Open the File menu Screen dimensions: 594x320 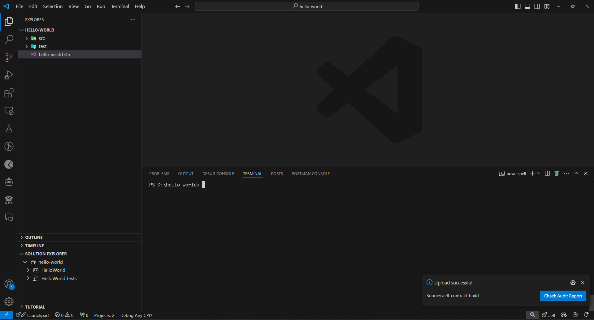click(20, 6)
